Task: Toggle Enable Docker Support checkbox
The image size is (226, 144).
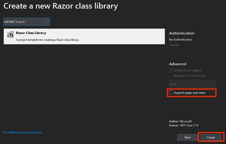Action: click(x=171, y=70)
